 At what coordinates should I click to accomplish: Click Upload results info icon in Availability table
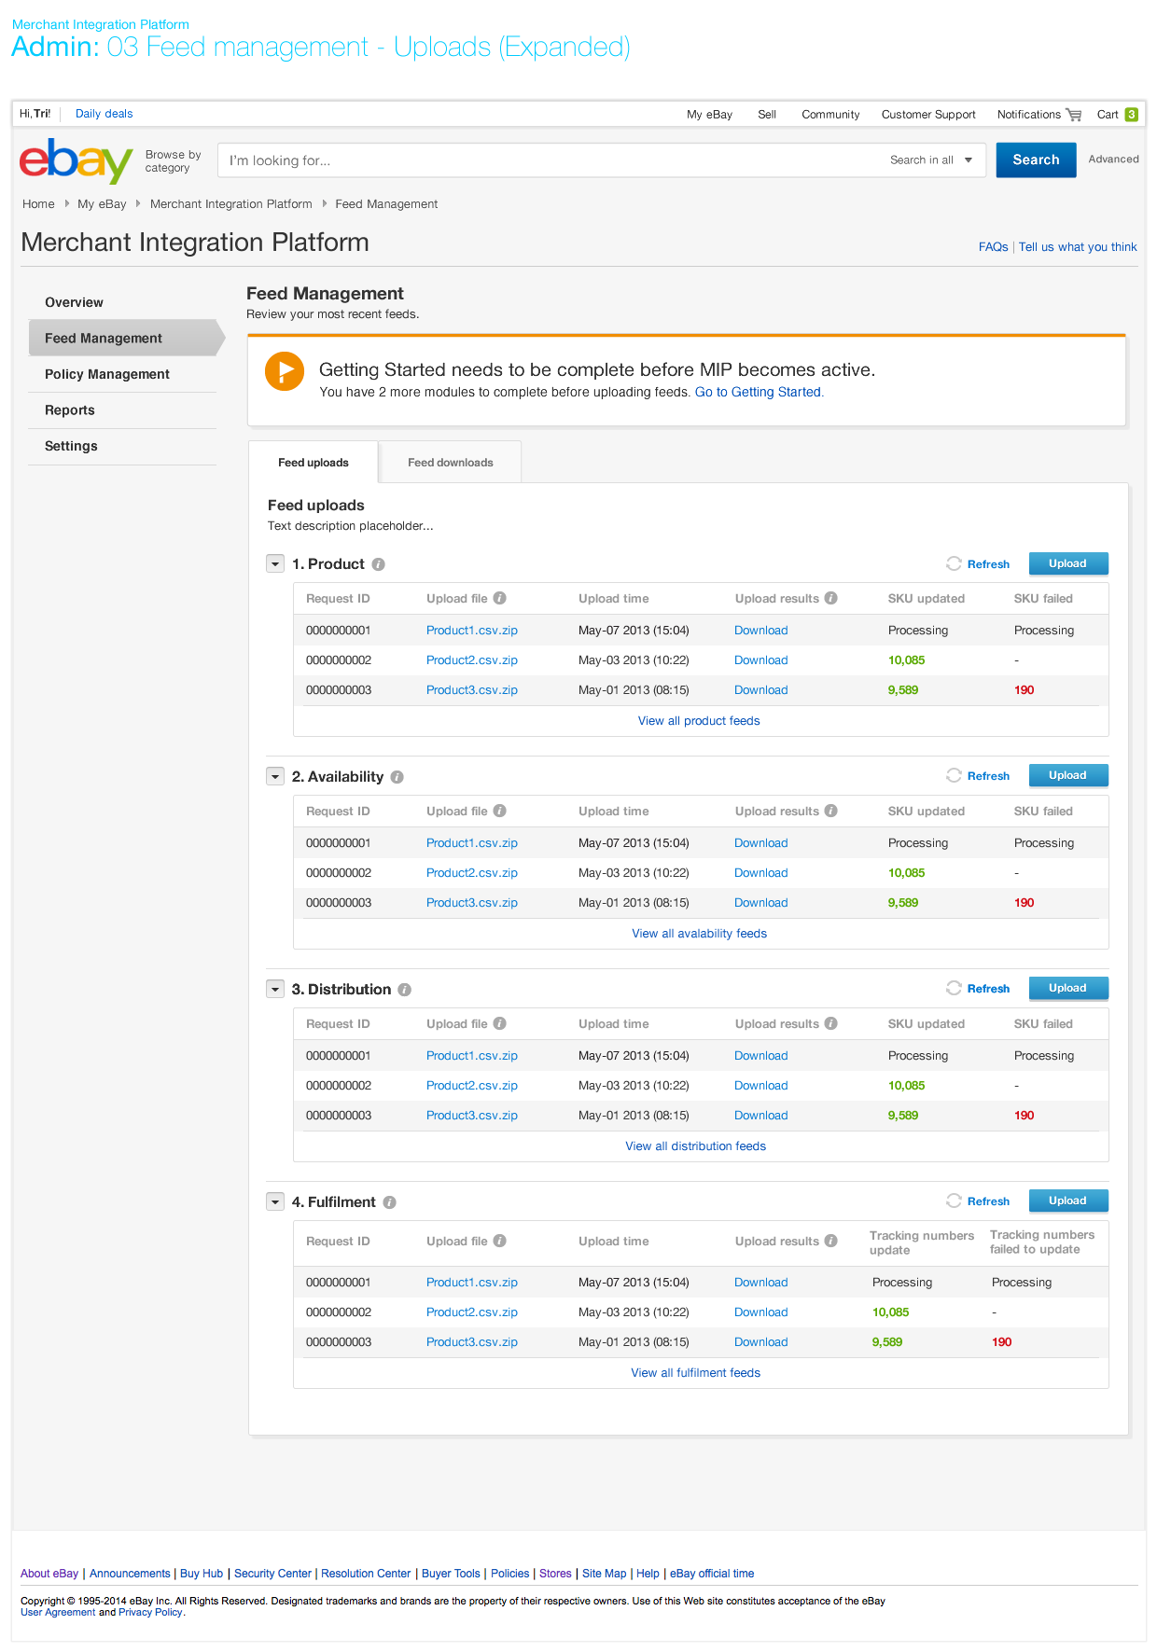(830, 811)
